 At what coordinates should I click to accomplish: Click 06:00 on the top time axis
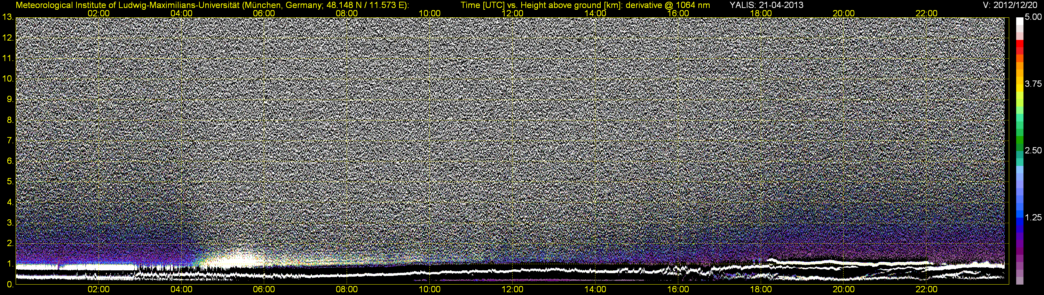264,13
